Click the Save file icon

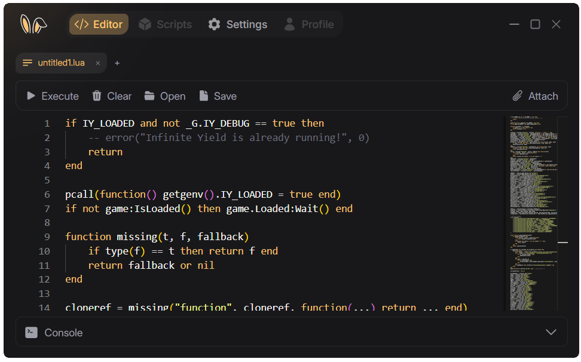tap(203, 96)
